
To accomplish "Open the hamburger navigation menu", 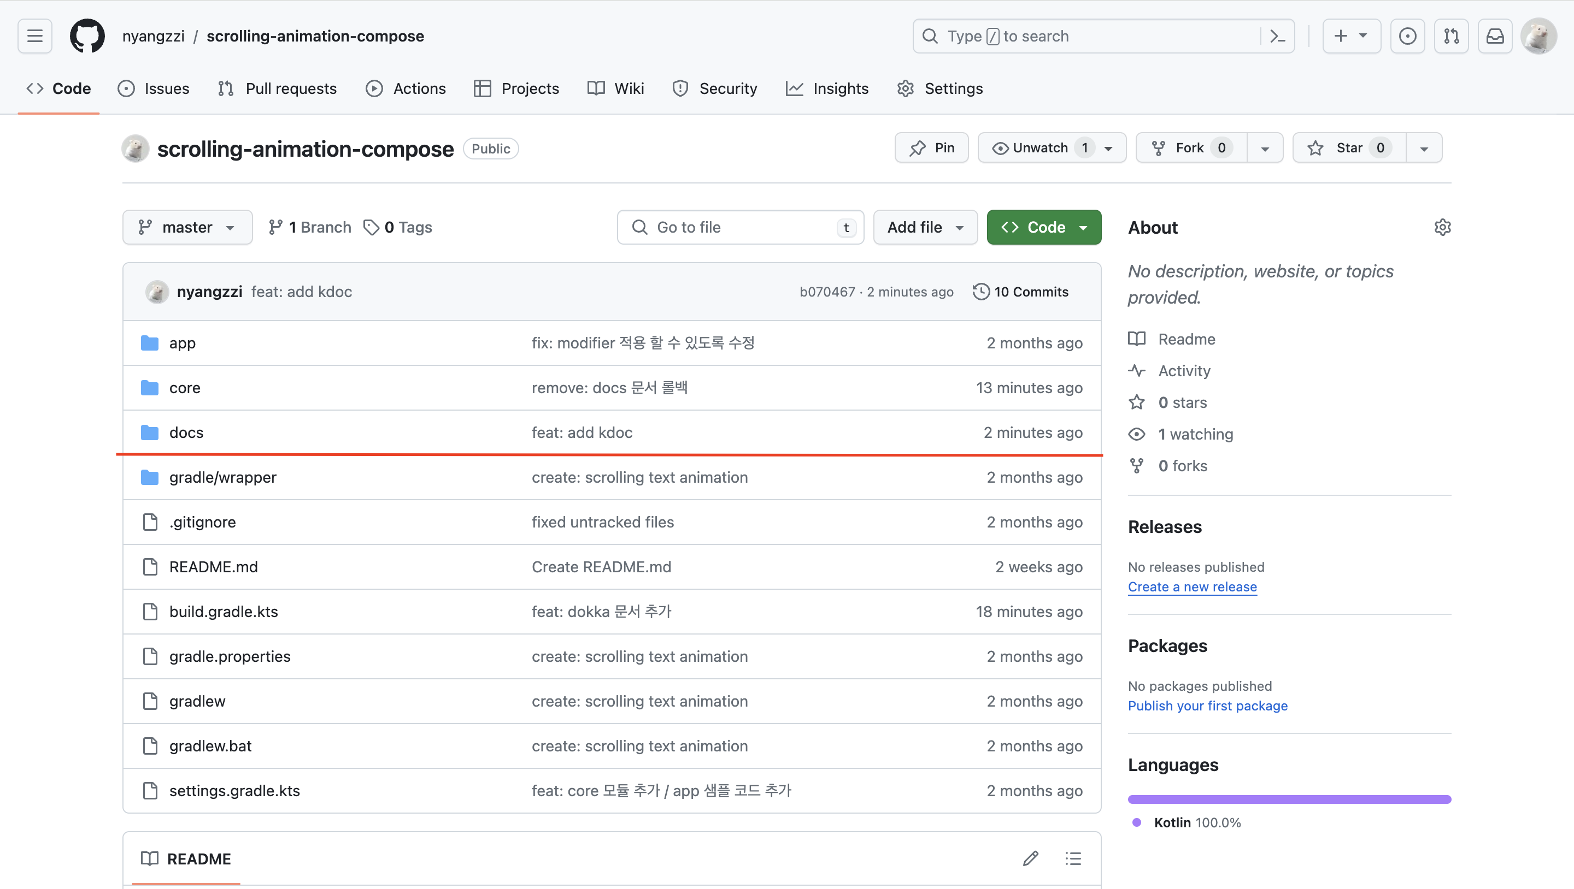I will [x=35, y=36].
